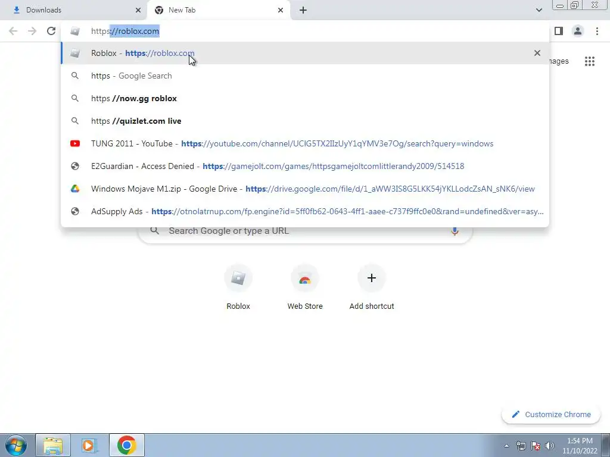610x457 pixels.
Task: Open the Action Center flag icon
Action: pyautogui.click(x=536, y=446)
